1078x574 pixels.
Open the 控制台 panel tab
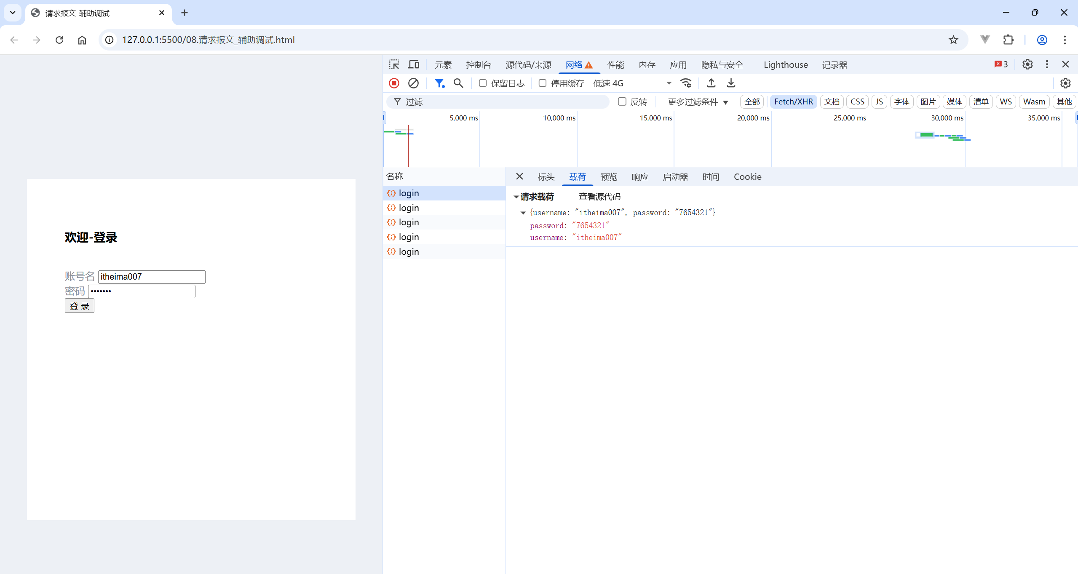[x=479, y=65]
